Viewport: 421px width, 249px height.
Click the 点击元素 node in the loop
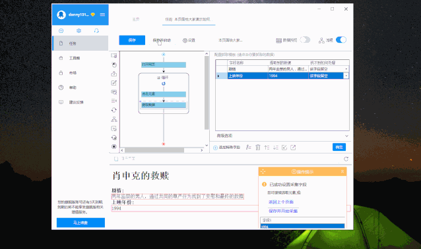tap(164, 94)
